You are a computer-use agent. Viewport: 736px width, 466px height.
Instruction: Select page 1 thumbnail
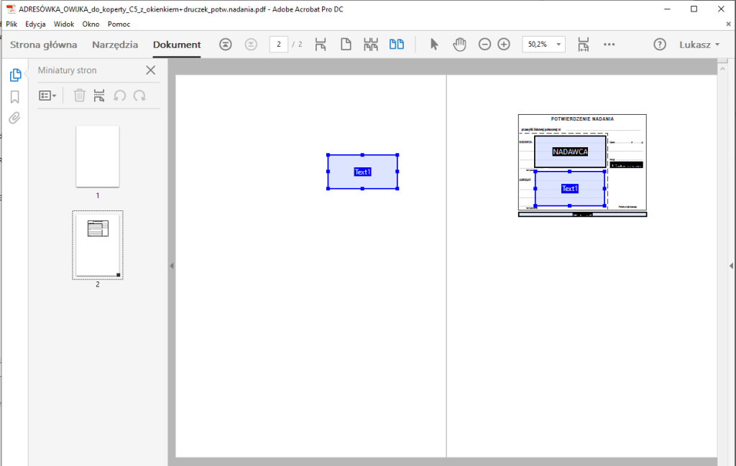click(98, 157)
